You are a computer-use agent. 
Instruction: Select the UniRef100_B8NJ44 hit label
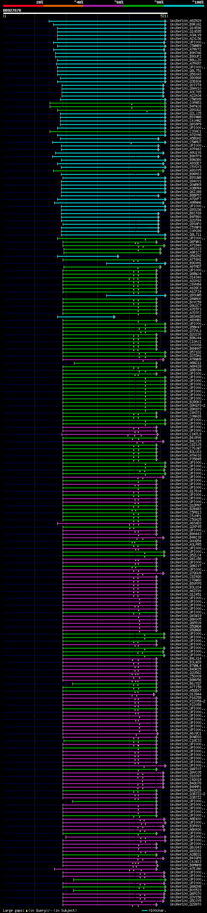click(186, 338)
